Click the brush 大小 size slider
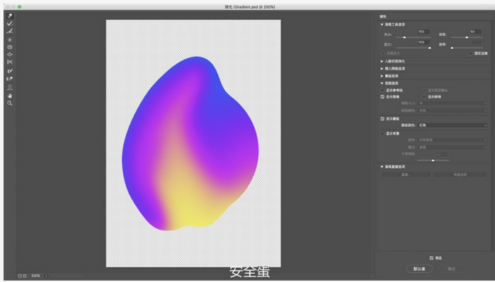The width and height of the screenshot is (495, 282). click(x=414, y=38)
